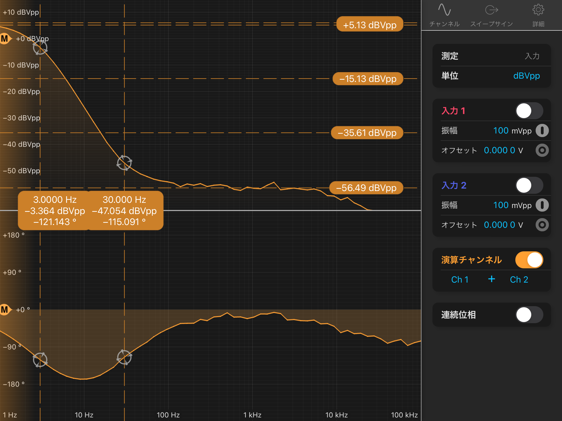The height and width of the screenshot is (421, 562).
Task: Open the 詳細 gear settings tab
Action: [x=538, y=15]
